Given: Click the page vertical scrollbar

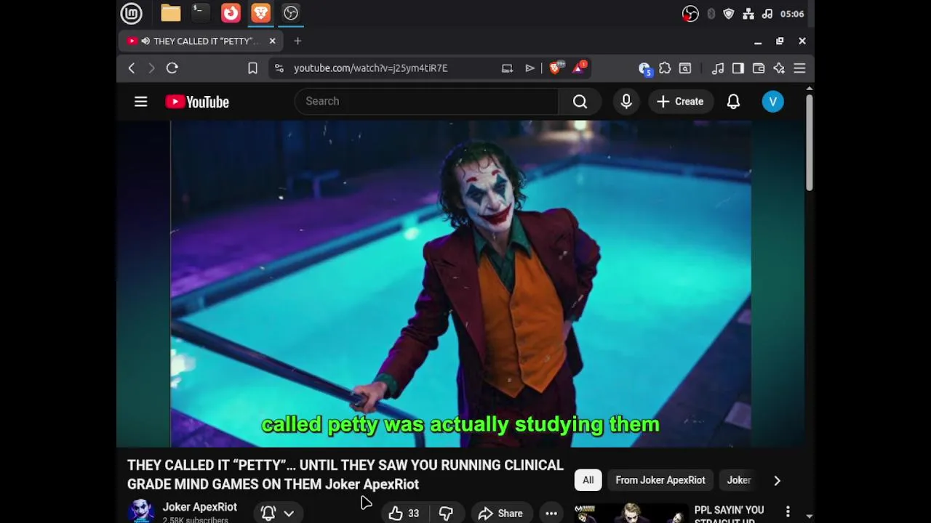Looking at the screenshot, I should 809,143.
